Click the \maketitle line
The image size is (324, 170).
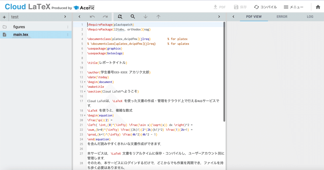(96, 87)
